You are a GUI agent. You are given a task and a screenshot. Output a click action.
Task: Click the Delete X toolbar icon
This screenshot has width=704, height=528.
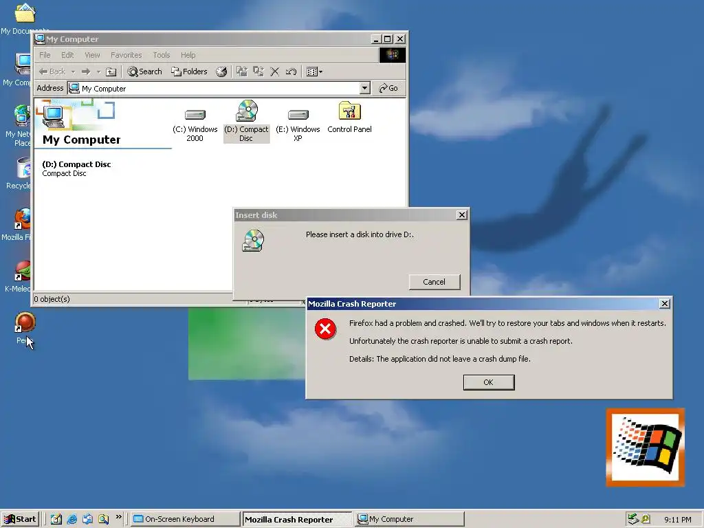[275, 71]
